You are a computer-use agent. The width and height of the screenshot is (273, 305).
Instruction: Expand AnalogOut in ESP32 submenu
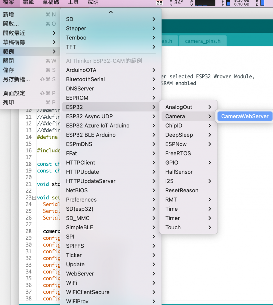pyautogui.click(x=188, y=107)
